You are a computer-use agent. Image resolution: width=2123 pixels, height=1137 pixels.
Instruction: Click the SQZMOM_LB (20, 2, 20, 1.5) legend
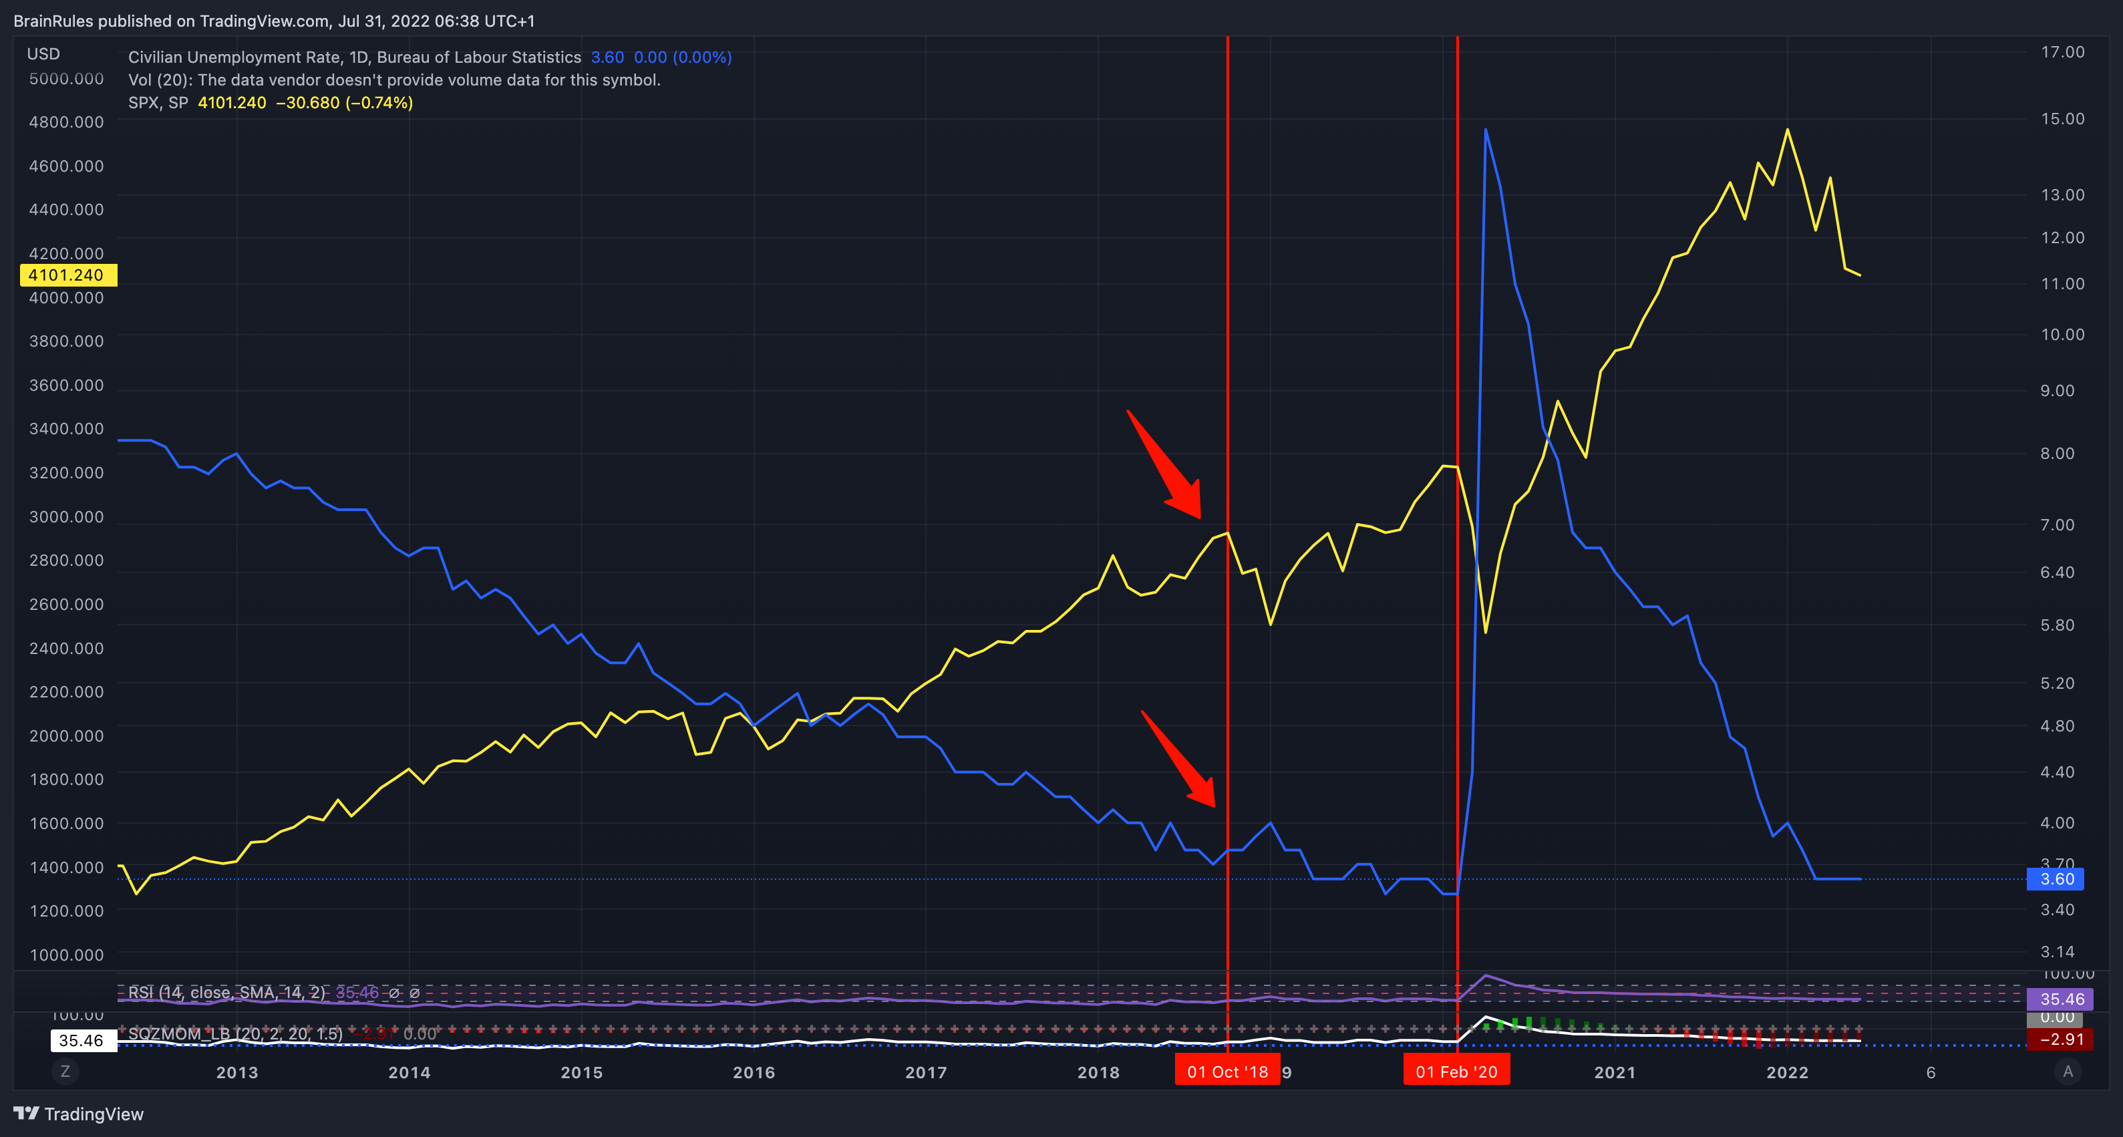(x=235, y=1034)
